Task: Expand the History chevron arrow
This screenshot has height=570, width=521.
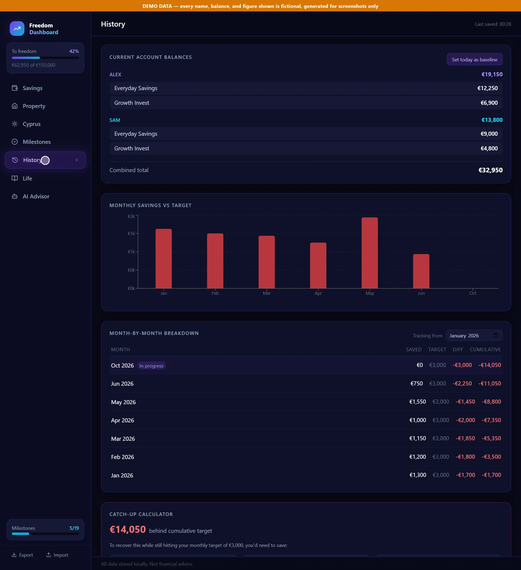Action: click(76, 160)
